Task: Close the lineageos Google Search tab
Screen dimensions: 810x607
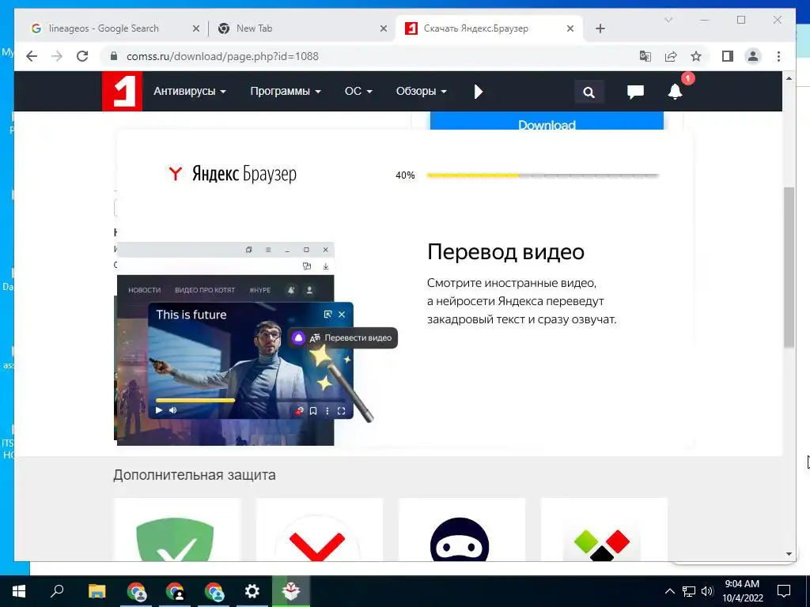Action: (196, 29)
